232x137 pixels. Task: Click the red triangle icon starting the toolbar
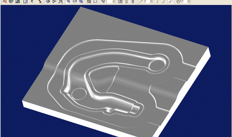tap(5, 2)
